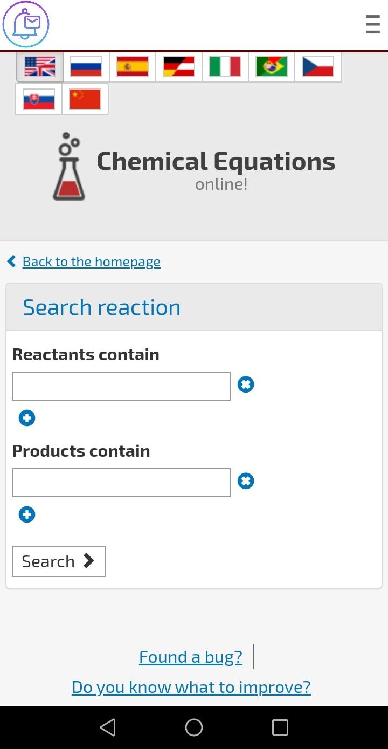Click the red flask logo

pos(69,166)
